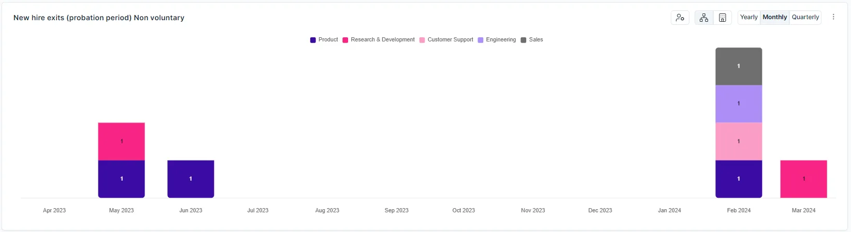The width and height of the screenshot is (851, 232).
Task: Switch to the Quarterly view
Action: click(805, 17)
